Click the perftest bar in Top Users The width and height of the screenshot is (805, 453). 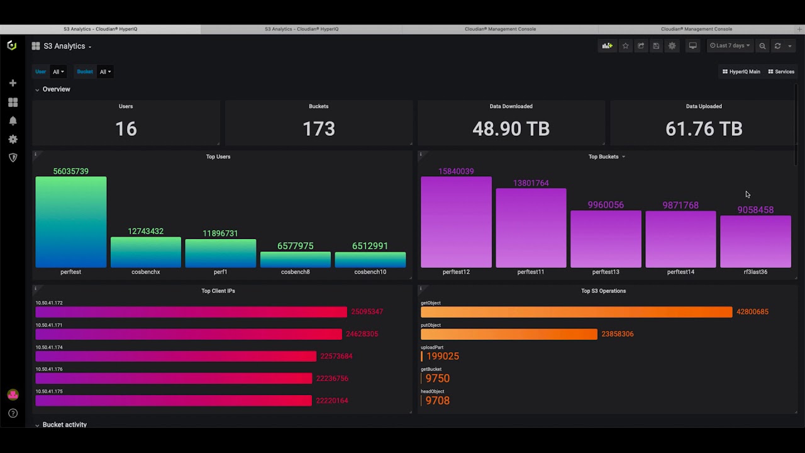pos(70,222)
